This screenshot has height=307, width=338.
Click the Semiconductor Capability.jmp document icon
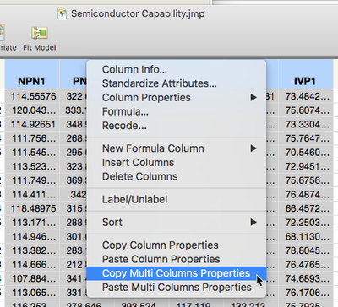click(63, 13)
